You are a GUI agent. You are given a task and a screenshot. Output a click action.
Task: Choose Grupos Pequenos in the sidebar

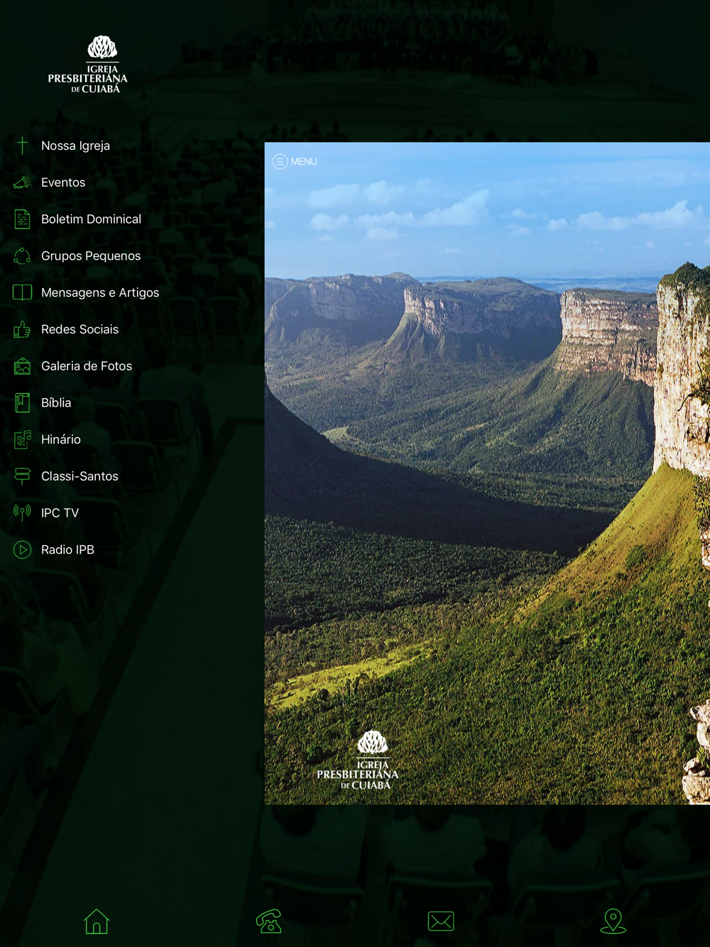pyautogui.click(x=91, y=256)
